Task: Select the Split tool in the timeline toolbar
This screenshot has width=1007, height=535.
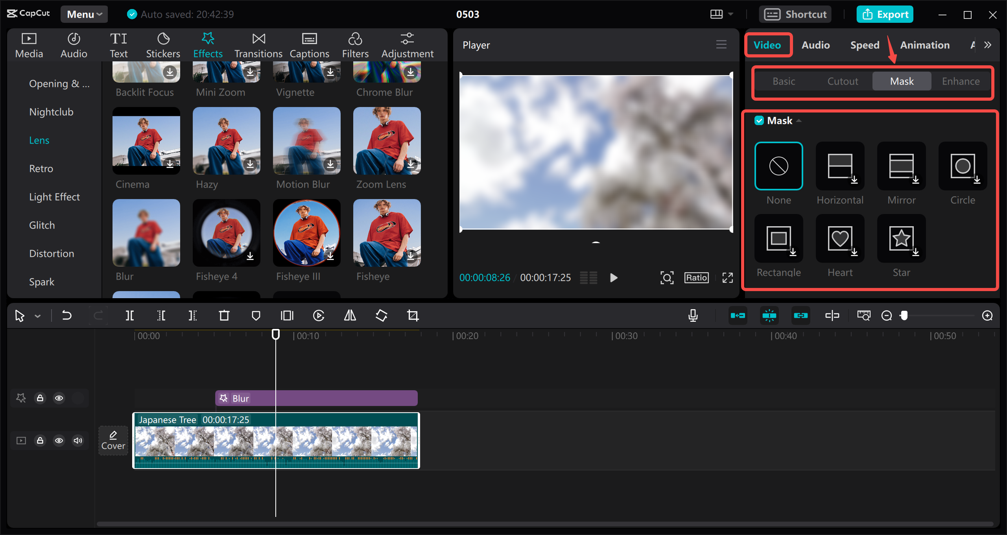Action: pyautogui.click(x=129, y=315)
